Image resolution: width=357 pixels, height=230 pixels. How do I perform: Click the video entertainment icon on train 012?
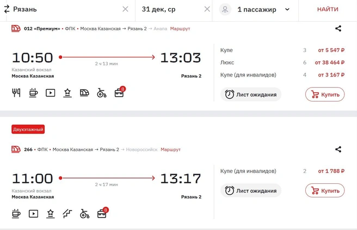[50, 93]
